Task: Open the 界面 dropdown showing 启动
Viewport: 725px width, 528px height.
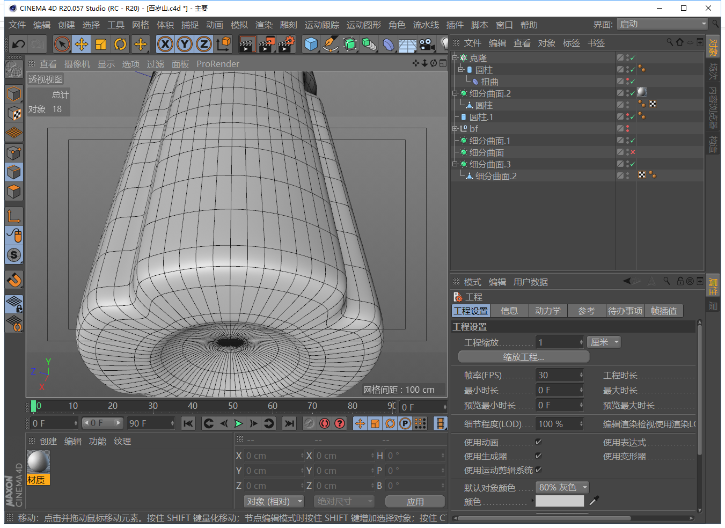Action: 661,24
